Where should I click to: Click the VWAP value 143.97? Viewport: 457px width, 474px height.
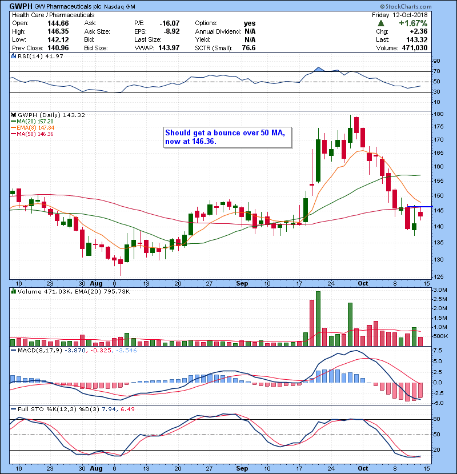click(169, 48)
